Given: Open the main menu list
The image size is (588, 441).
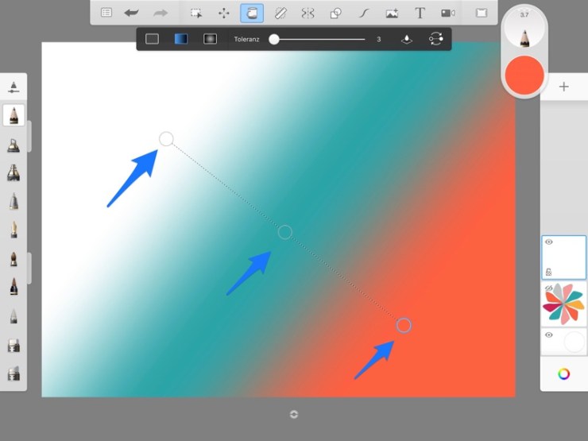Looking at the screenshot, I should pos(106,13).
